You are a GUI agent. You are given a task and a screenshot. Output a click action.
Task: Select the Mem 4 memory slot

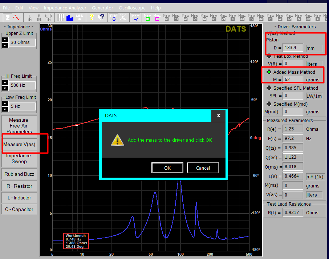click(x=176, y=17)
